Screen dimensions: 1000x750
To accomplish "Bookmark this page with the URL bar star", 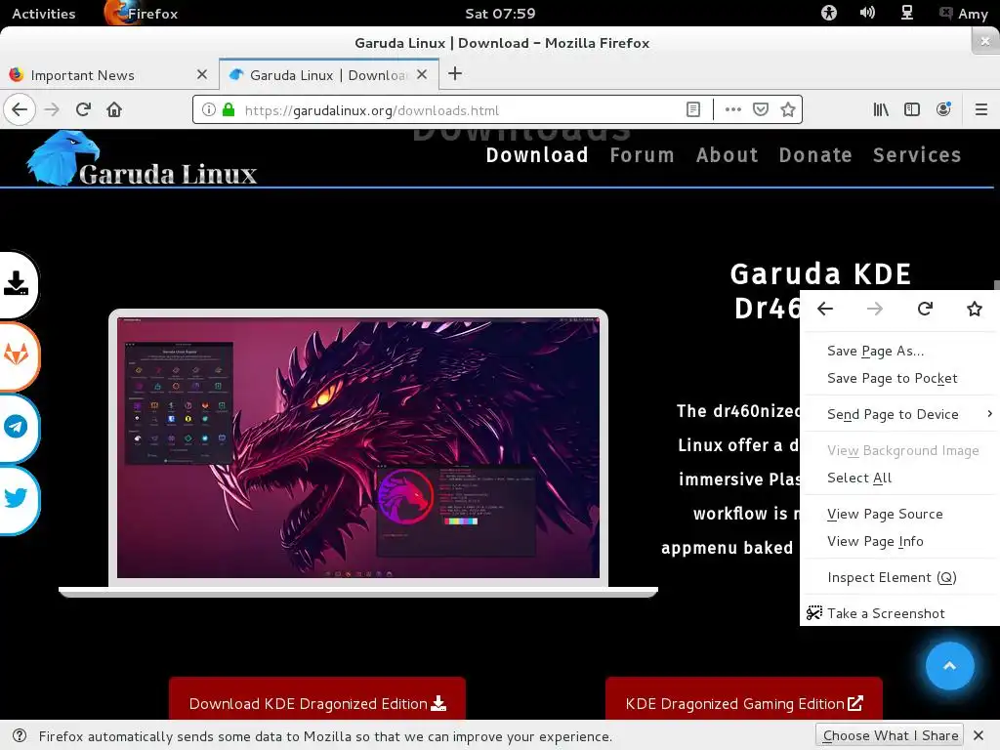I will [788, 109].
